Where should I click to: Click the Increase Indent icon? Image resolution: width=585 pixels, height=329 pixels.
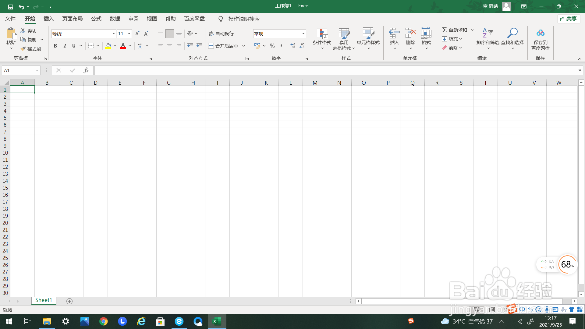[x=199, y=46]
